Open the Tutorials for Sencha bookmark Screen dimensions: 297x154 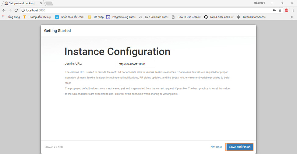(x=251, y=17)
